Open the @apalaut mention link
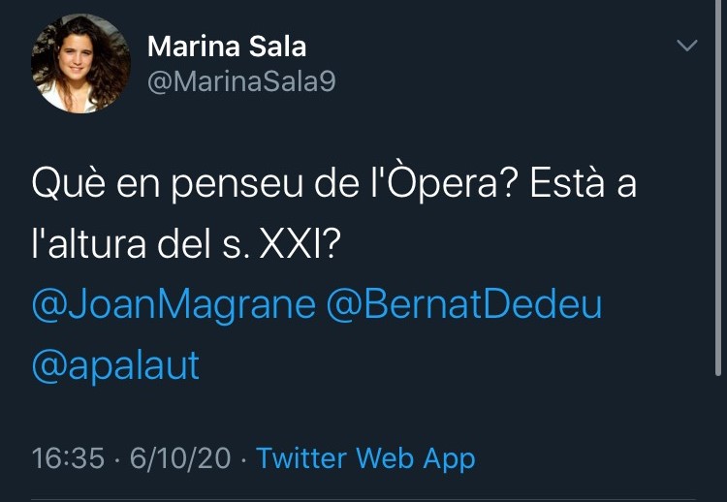This screenshot has width=727, height=502. click(115, 364)
